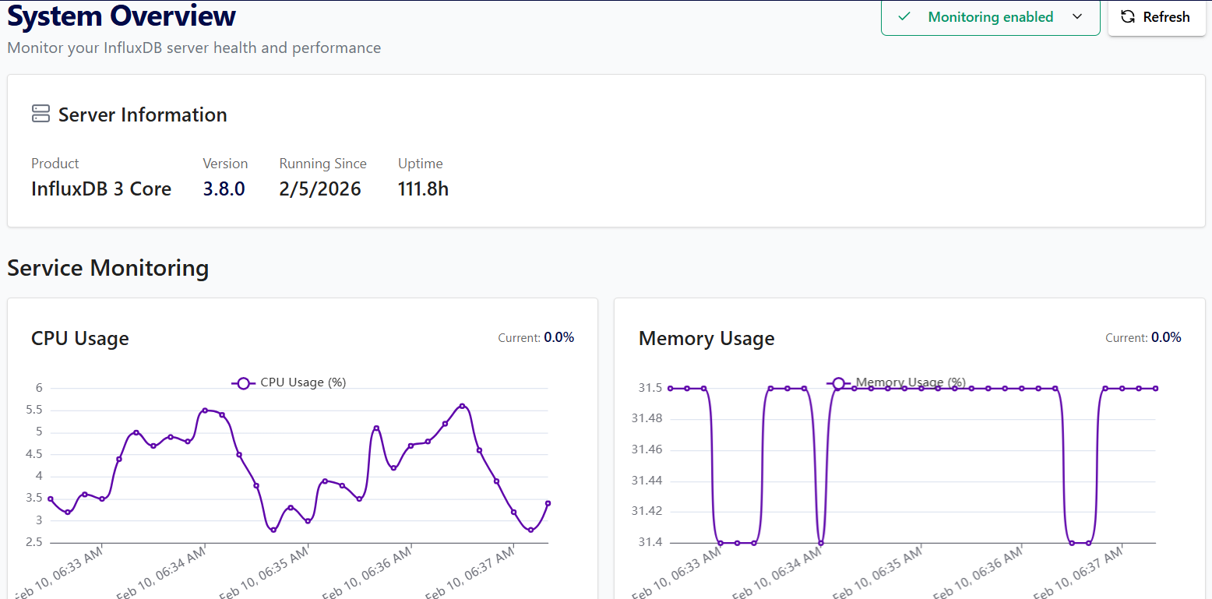The width and height of the screenshot is (1212, 599).
Task: Open the Monitoring enabled dropdown
Action: pyautogui.click(x=990, y=17)
